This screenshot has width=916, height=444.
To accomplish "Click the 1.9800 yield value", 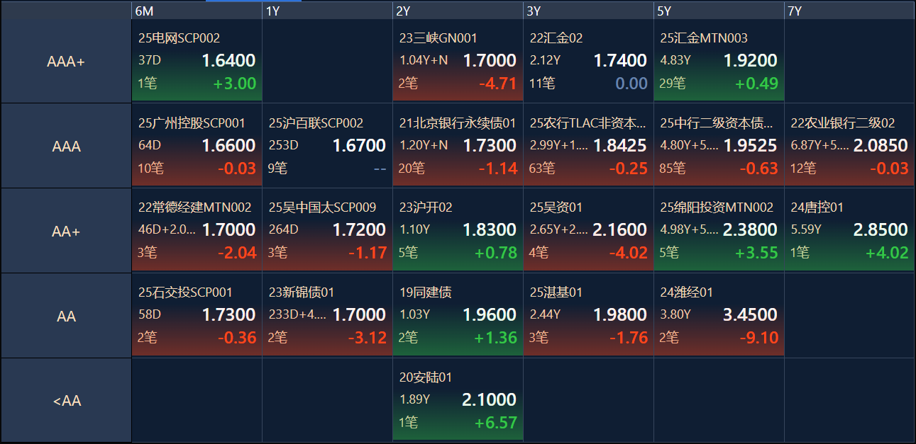I will coord(620,315).
